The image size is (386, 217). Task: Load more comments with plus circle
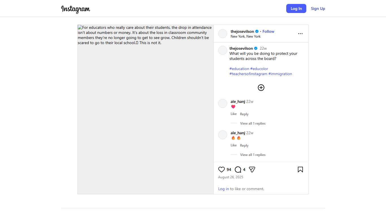pos(261,88)
